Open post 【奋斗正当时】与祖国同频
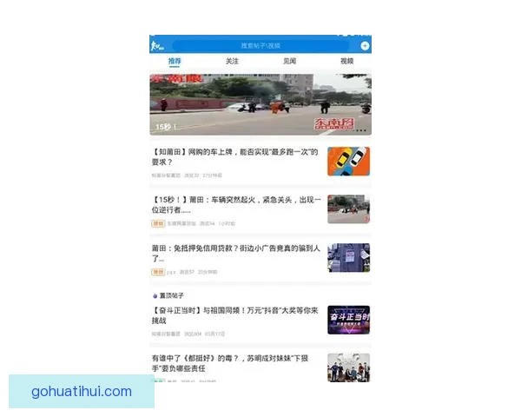 pos(235,315)
